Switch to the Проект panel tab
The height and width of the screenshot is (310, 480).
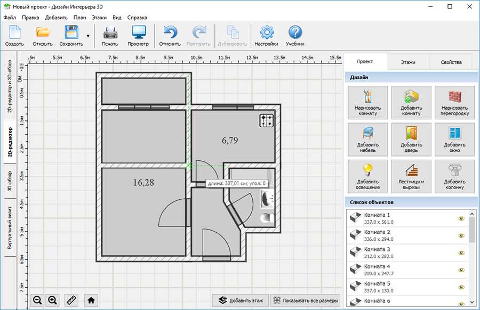coord(365,61)
